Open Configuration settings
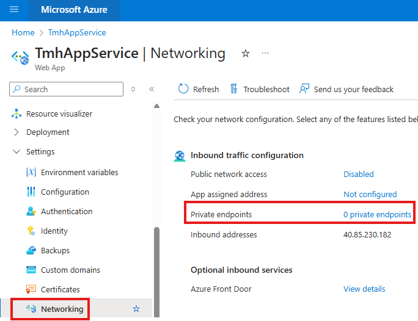Image resolution: width=418 pixels, height=321 pixels. [x=65, y=192]
